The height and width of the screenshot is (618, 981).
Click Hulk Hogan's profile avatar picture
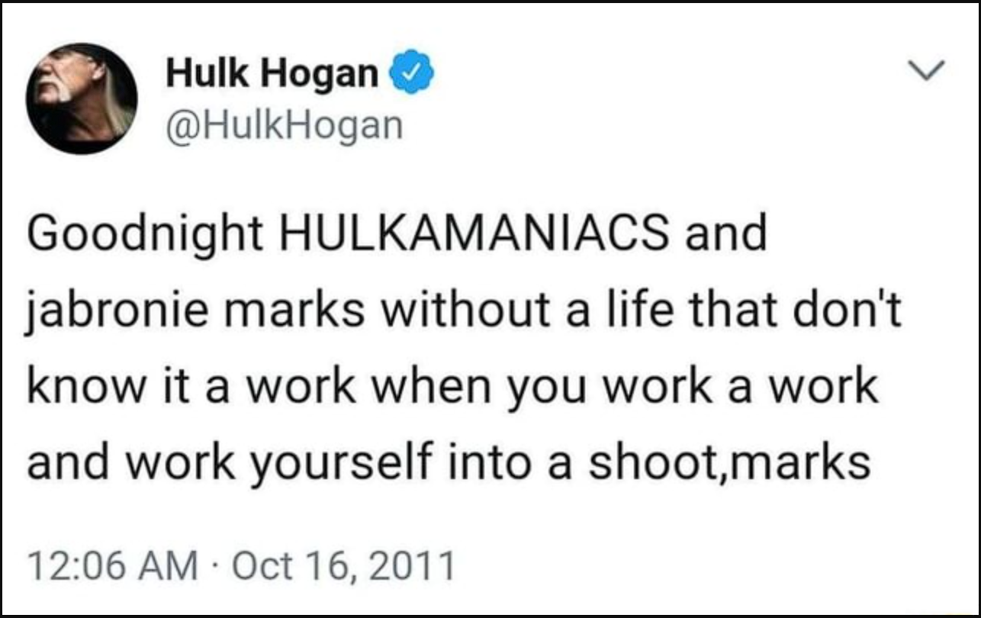82,98
